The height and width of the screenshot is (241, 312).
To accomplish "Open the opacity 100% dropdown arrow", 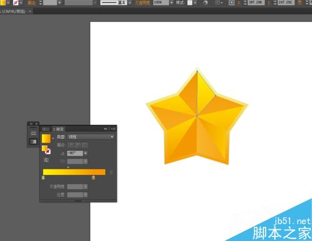I will tap(172, 2).
